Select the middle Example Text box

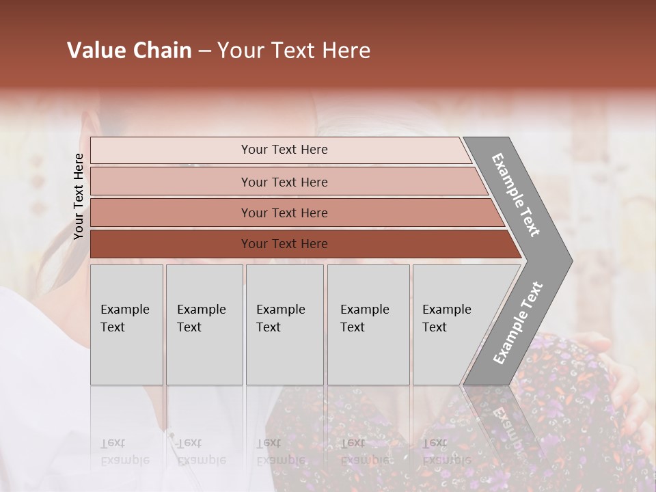point(284,325)
